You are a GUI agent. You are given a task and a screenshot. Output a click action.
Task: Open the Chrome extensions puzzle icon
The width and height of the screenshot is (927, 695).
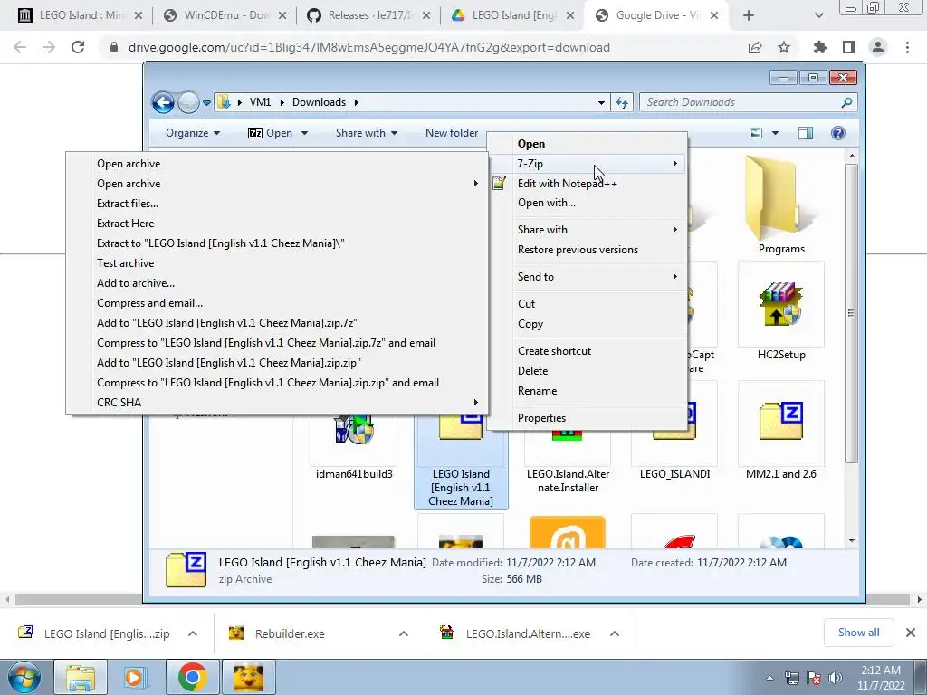(820, 47)
